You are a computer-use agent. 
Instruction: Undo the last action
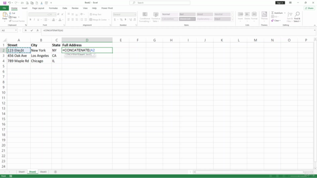point(9,3)
